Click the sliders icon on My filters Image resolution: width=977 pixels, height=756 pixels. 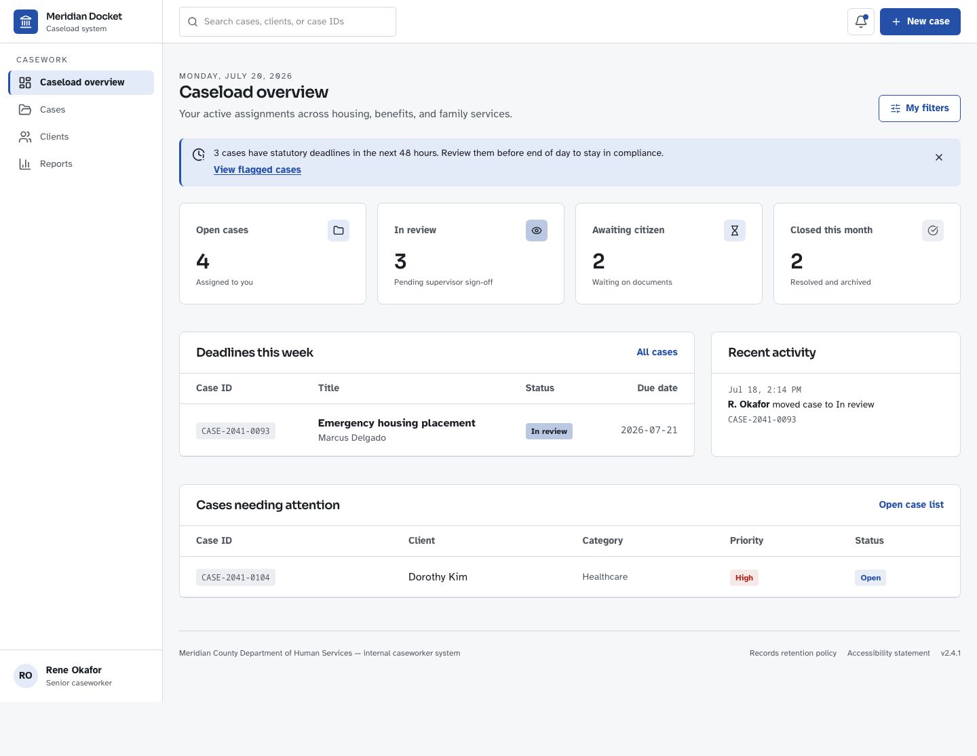point(896,108)
